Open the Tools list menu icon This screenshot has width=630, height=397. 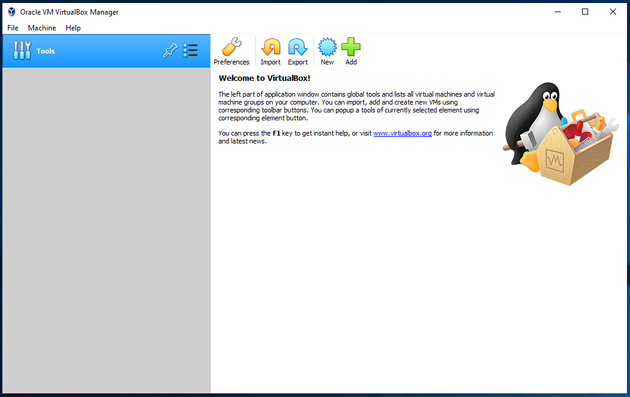(190, 50)
